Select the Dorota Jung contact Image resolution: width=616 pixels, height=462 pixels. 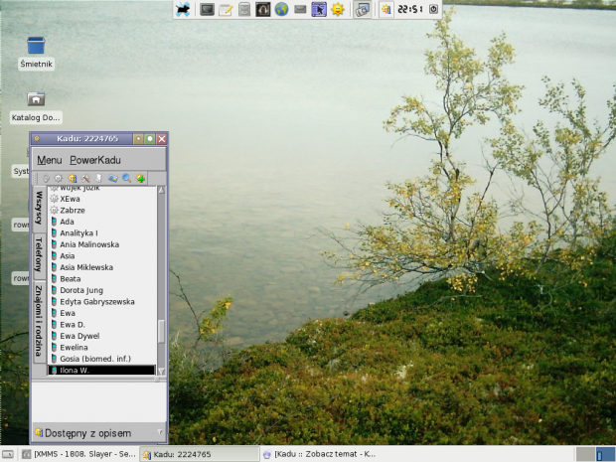pos(102,290)
